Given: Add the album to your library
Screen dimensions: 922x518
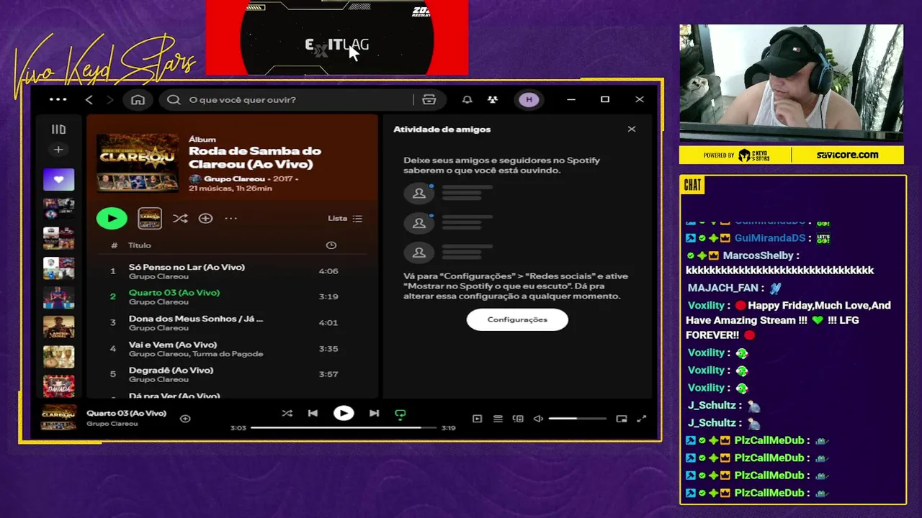Looking at the screenshot, I should (x=205, y=218).
